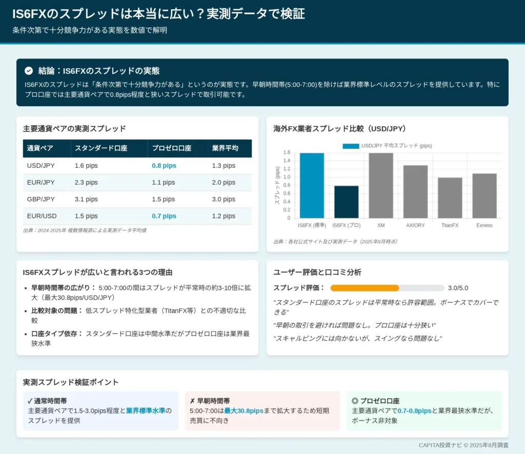
Task: Toggle the USD/JPY 平均スプレッド legend swatch
Action: point(351,146)
